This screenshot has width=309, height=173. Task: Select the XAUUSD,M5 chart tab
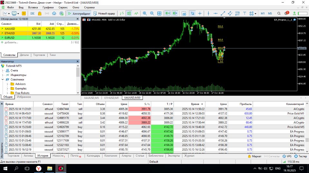coord(91,98)
